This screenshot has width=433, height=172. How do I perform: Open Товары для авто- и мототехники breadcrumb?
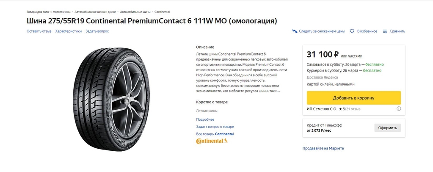point(49,12)
